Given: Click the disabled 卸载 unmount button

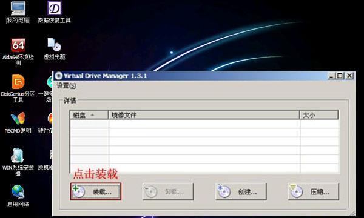Looking at the screenshot, I should click(x=168, y=191).
